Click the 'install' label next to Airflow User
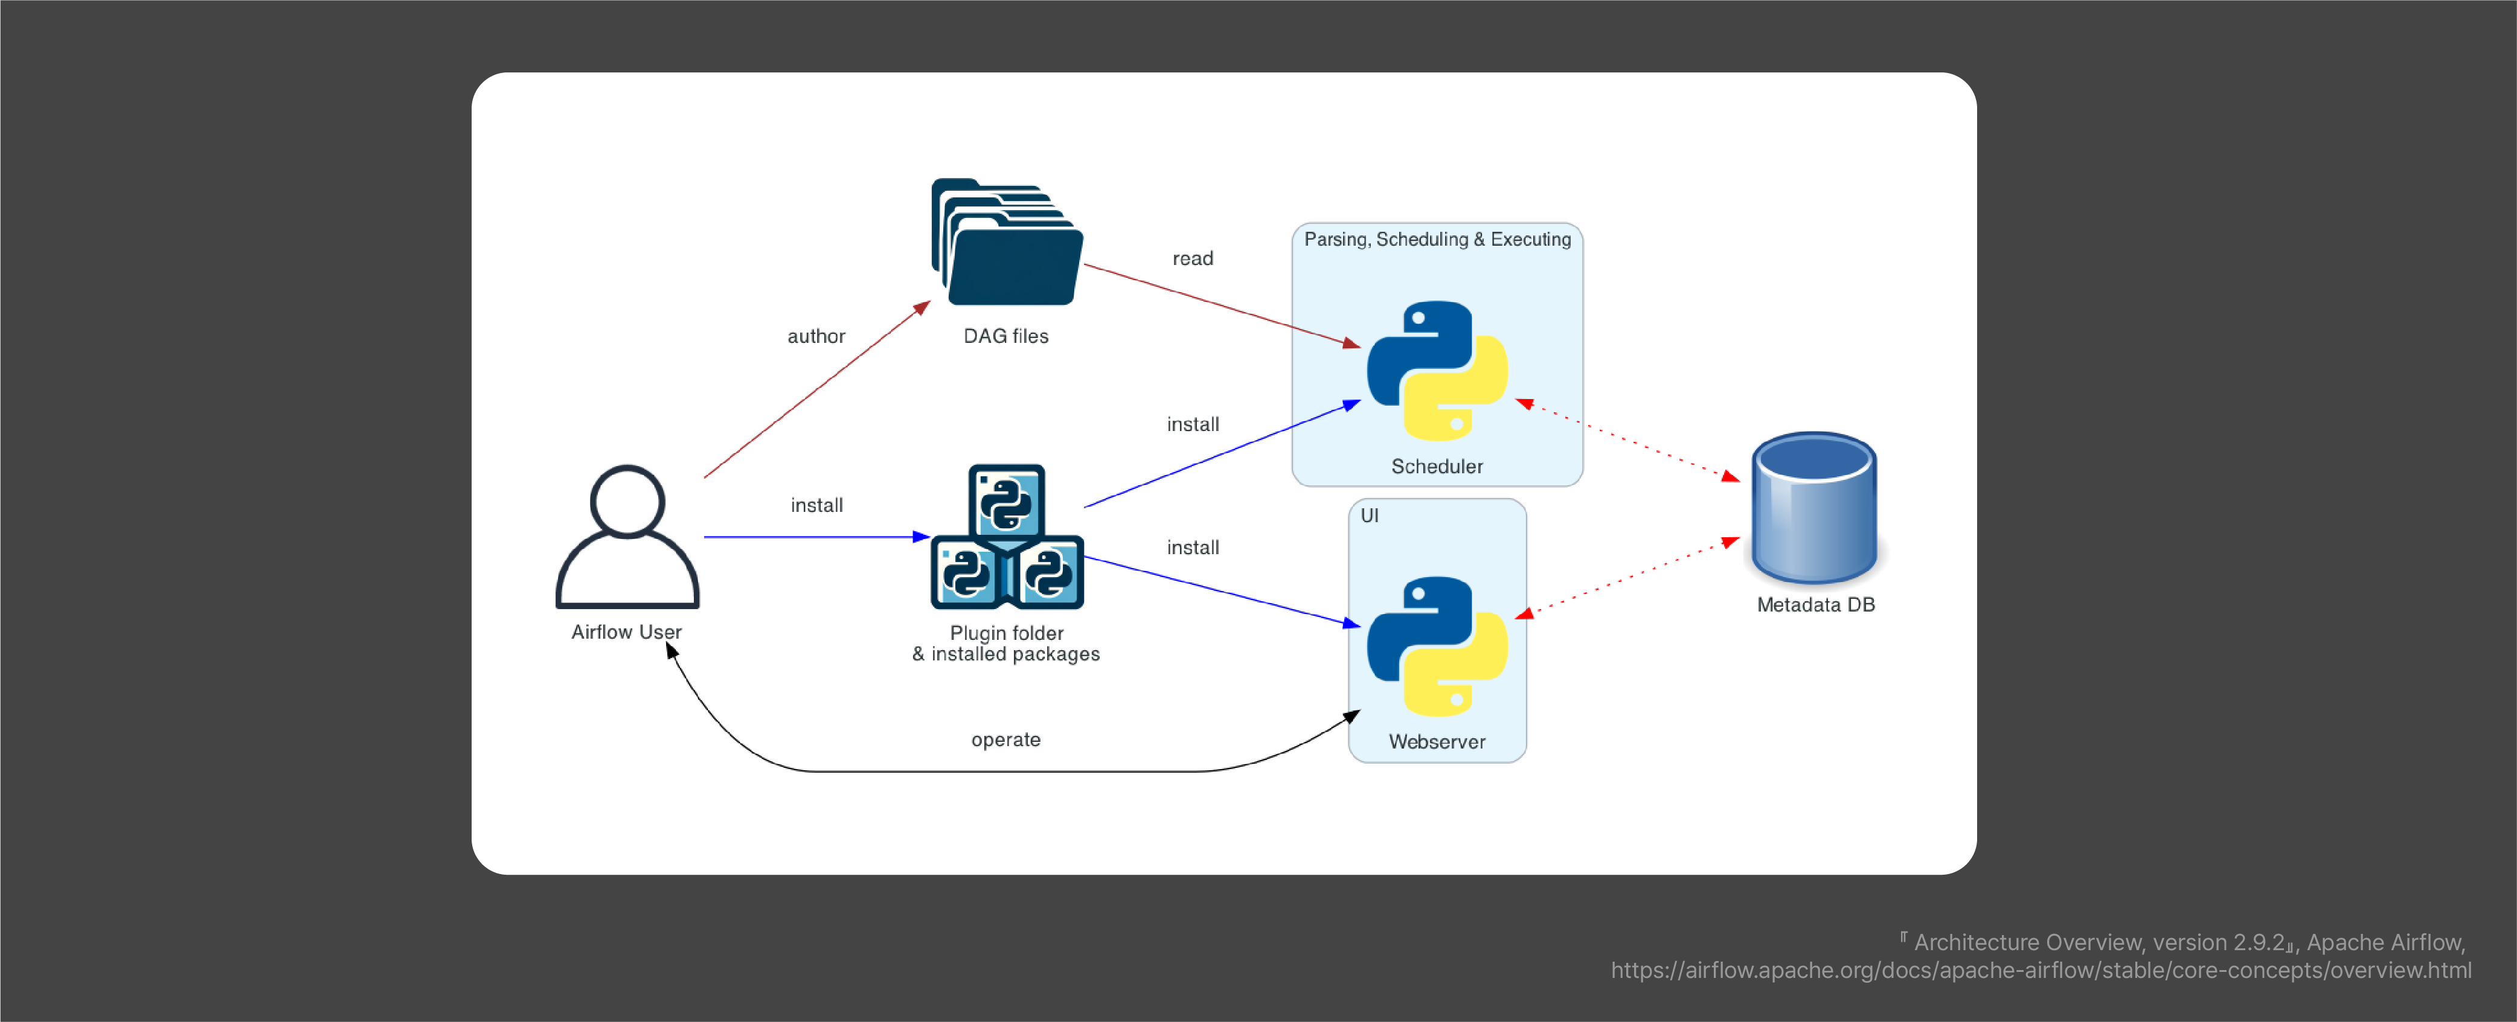Image resolution: width=2517 pixels, height=1022 pixels. (816, 505)
